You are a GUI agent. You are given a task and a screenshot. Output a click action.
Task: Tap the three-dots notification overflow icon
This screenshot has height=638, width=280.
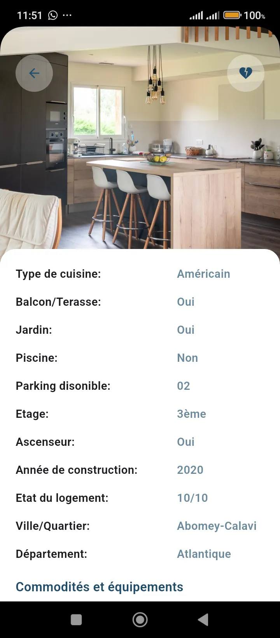coord(67,15)
